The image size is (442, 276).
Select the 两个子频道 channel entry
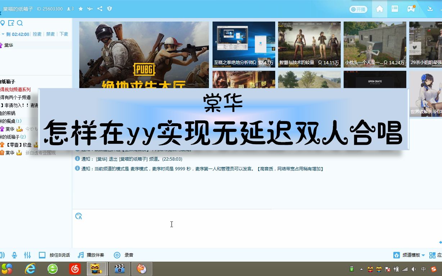click(x=15, y=97)
